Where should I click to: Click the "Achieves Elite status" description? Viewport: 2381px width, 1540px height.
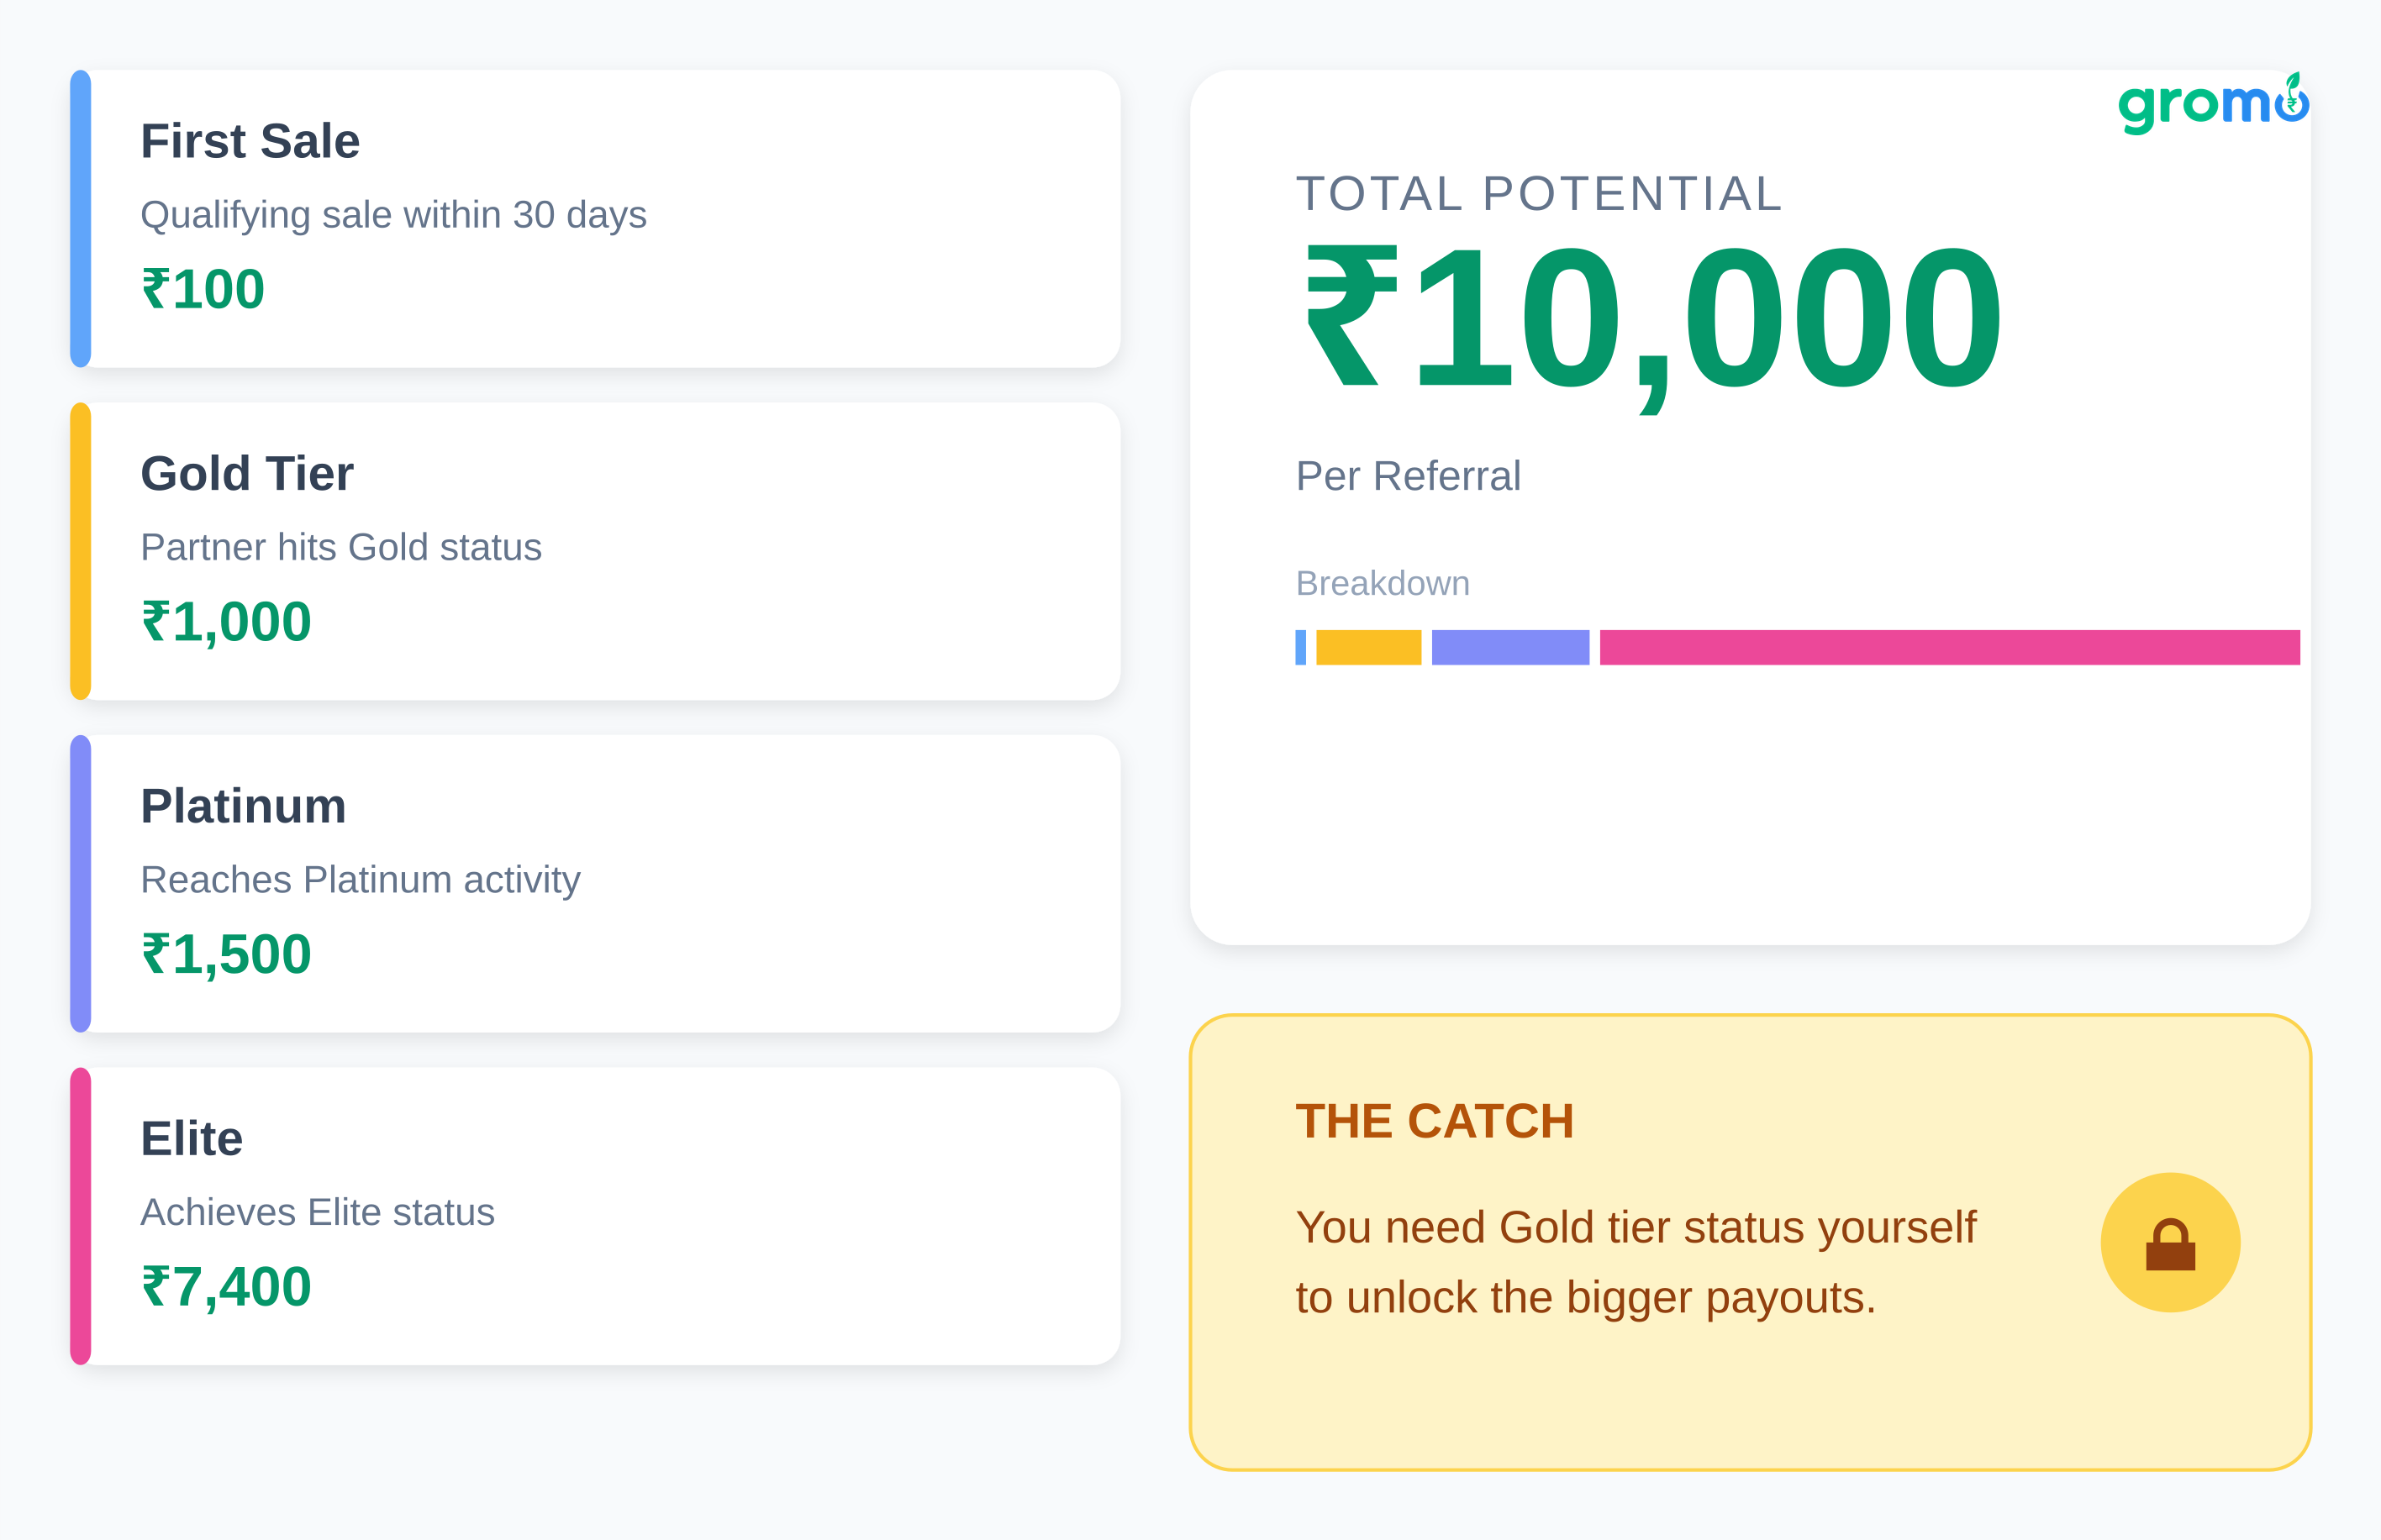pyautogui.click(x=317, y=1212)
